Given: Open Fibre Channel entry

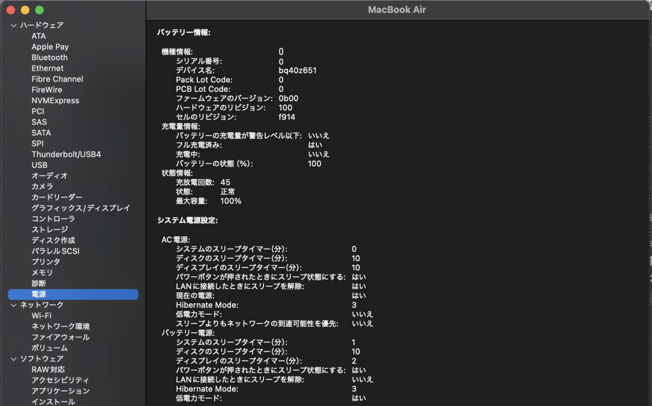Looking at the screenshot, I should pos(57,79).
